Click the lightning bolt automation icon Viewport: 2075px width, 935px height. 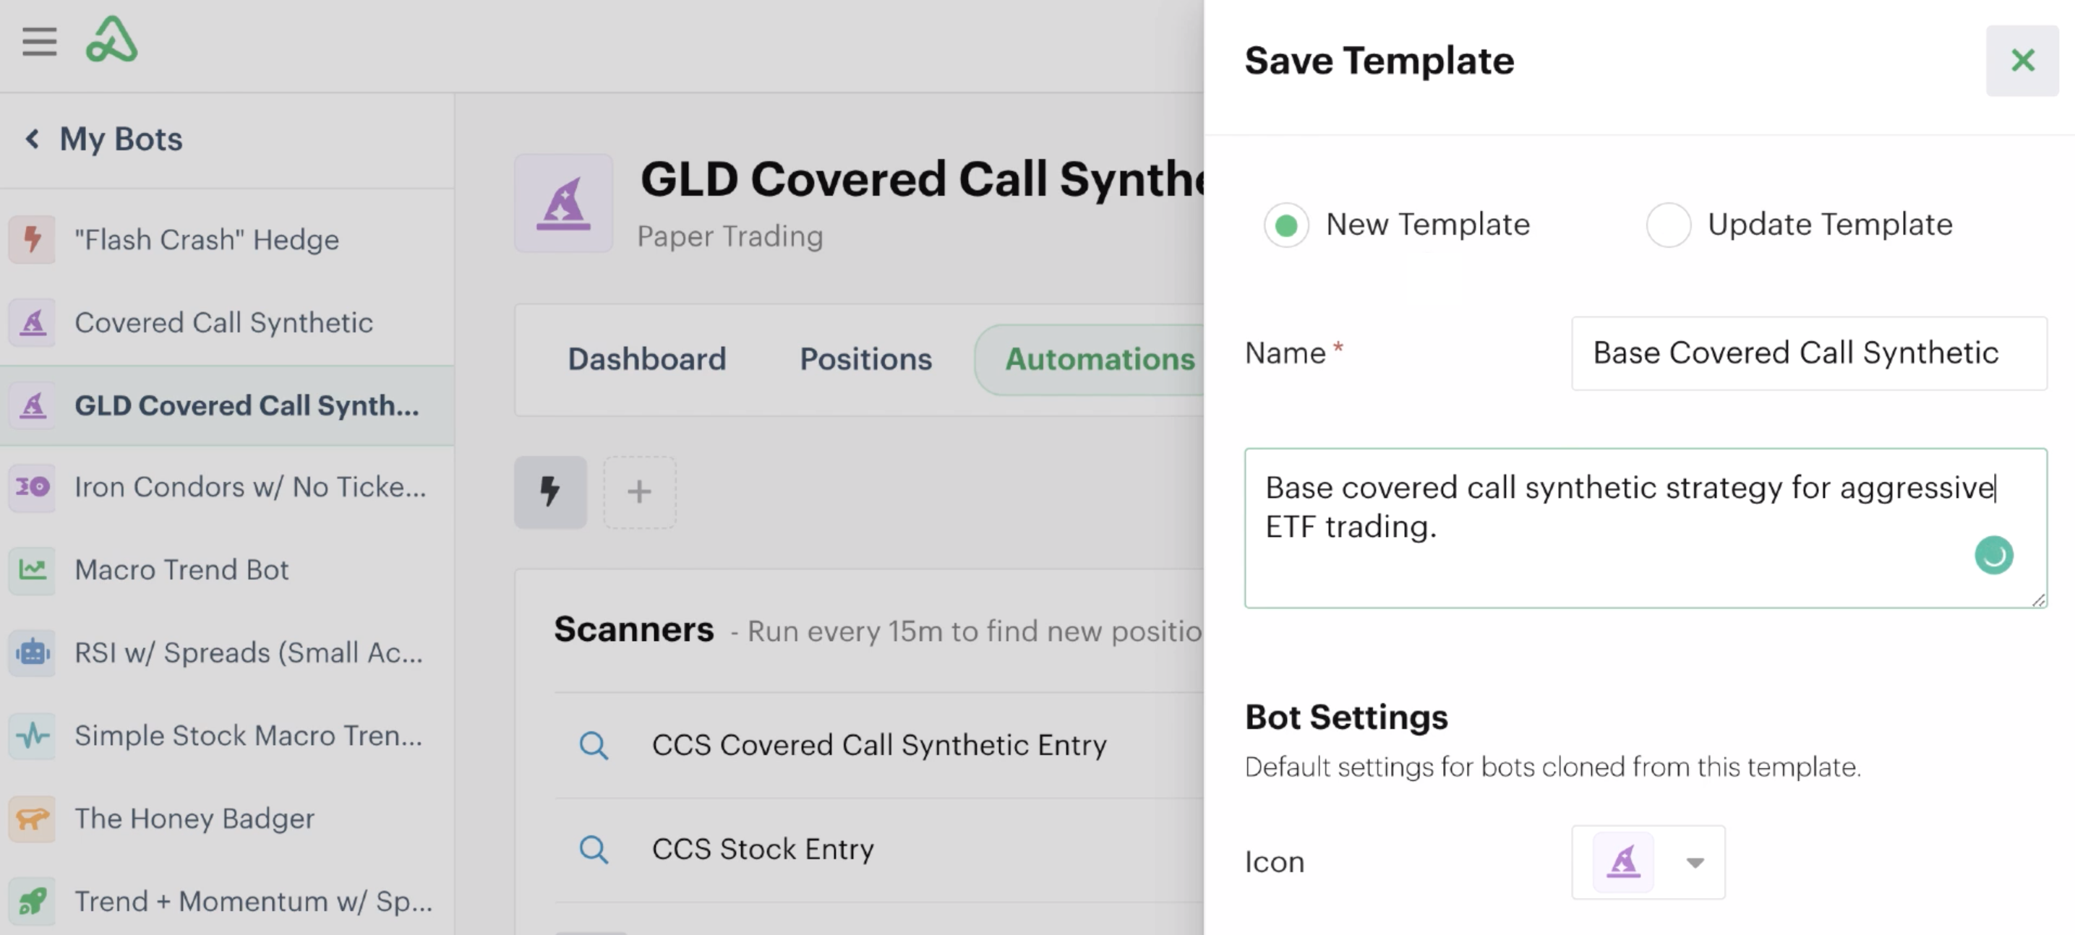point(550,491)
